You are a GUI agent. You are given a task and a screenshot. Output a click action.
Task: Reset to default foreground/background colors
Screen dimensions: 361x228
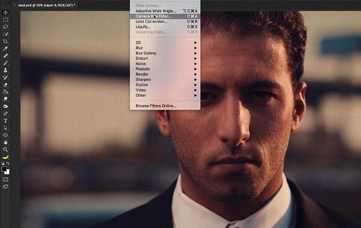pyautogui.click(x=3, y=163)
